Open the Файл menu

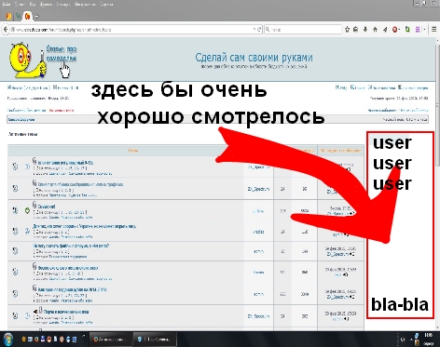pyautogui.click(x=7, y=5)
